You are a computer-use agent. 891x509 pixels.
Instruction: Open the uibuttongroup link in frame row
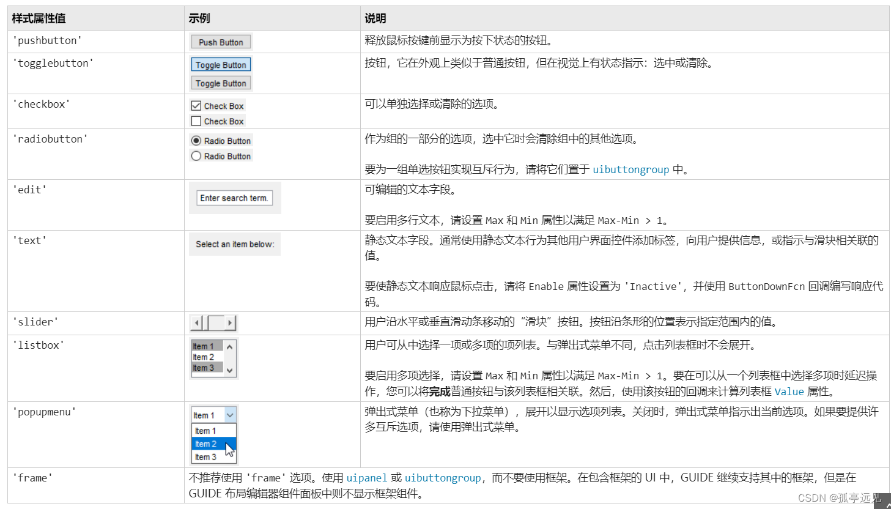pos(443,478)
